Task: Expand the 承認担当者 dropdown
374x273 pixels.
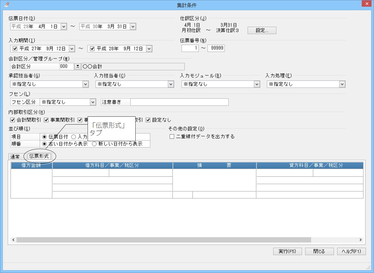Action: coord(85,84)
